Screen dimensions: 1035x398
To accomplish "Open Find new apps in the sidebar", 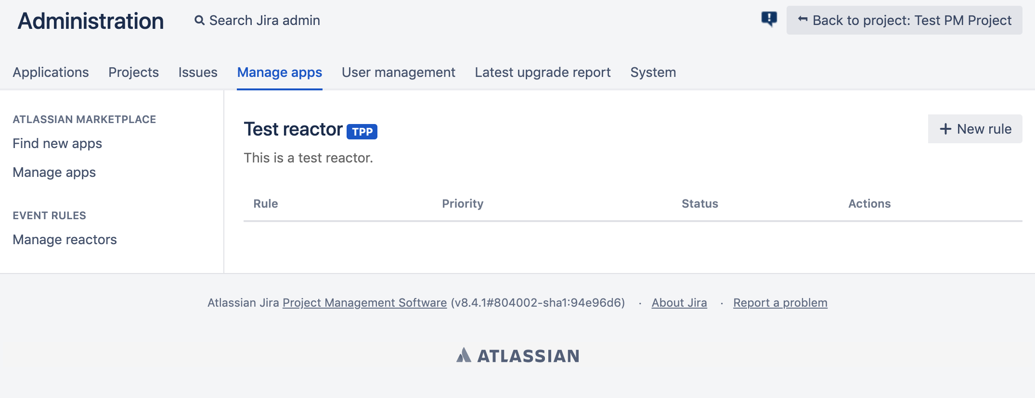I will 57,143.
